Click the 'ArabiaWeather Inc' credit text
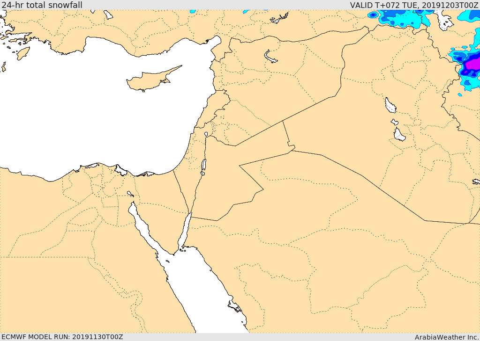Image resolution: width=480 pixels, height=341 pixels. [x=447, y=337]
